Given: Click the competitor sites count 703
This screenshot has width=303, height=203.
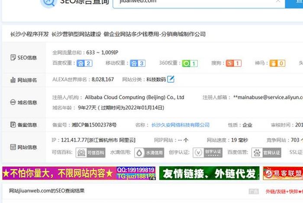Looking at the screenshot, I should [x=295, y=140].
